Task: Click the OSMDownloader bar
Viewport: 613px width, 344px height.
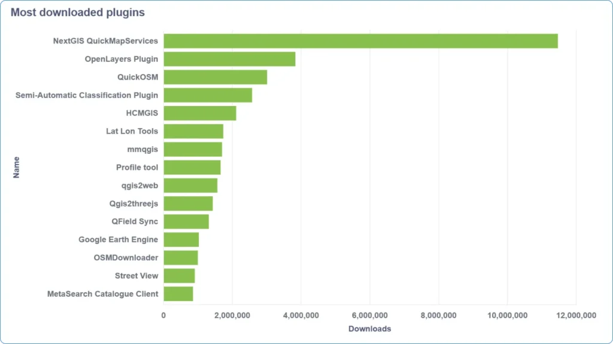Action: pyautogui.click(x=181, y=258)
